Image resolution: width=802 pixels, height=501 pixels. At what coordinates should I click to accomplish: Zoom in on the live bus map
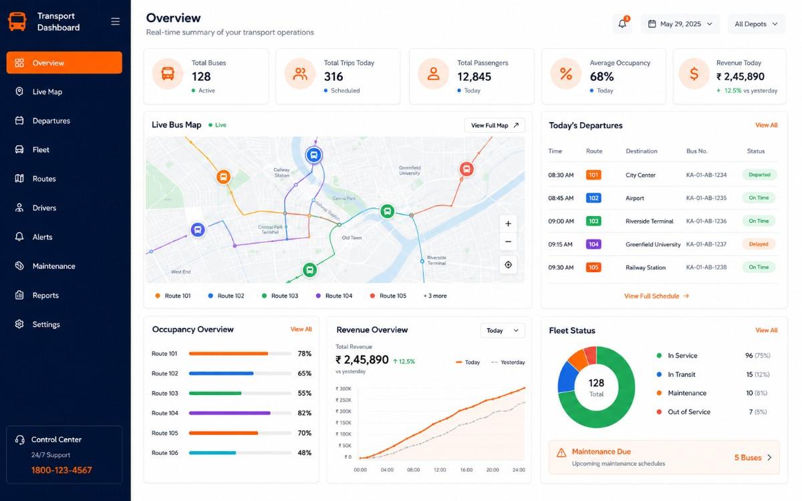click(508, 224)
